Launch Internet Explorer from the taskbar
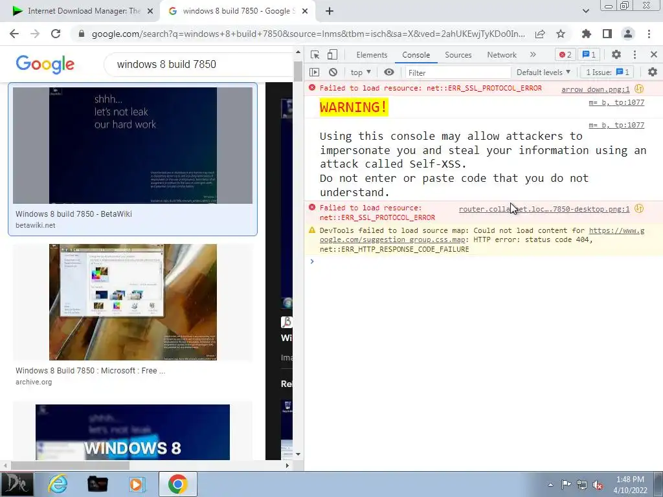 tap(58, 484)
